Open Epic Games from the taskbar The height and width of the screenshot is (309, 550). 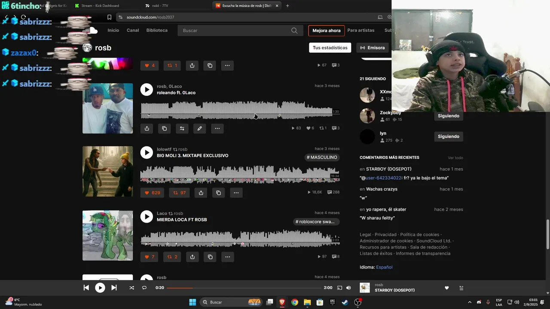click(332, 302)
